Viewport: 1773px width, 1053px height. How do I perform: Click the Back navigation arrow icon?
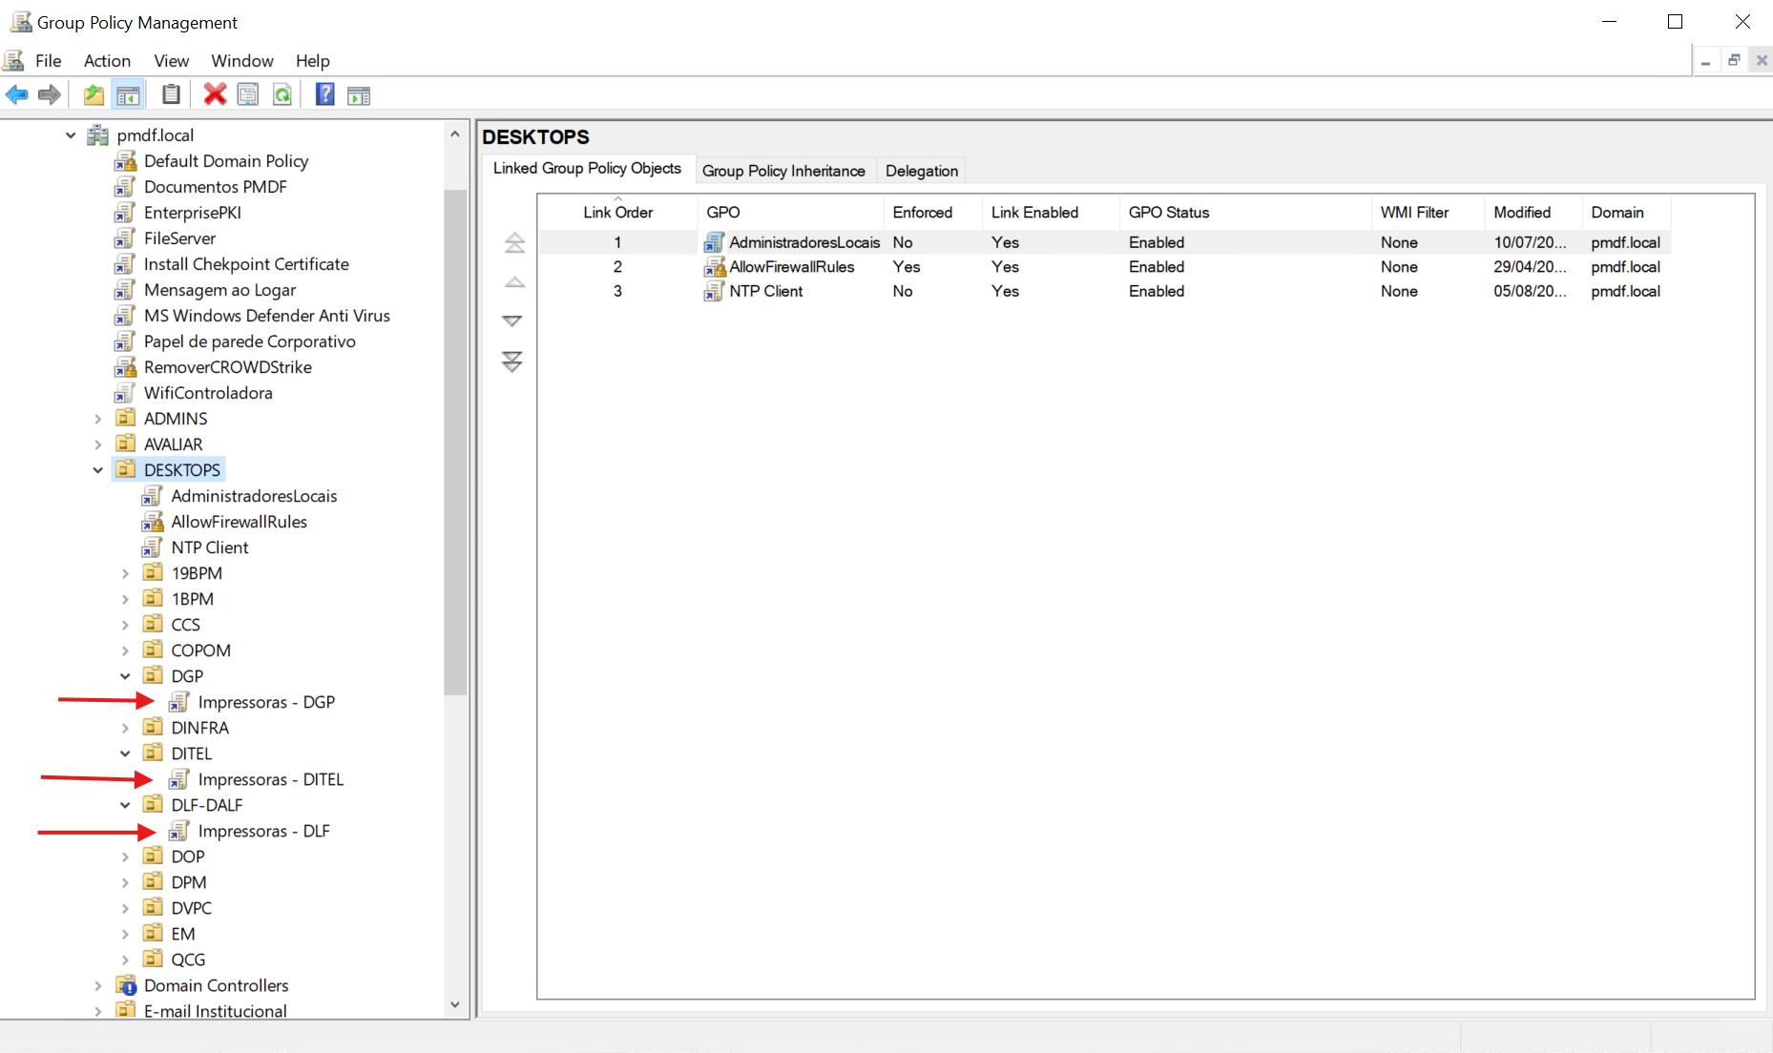[x=16, y=94]
